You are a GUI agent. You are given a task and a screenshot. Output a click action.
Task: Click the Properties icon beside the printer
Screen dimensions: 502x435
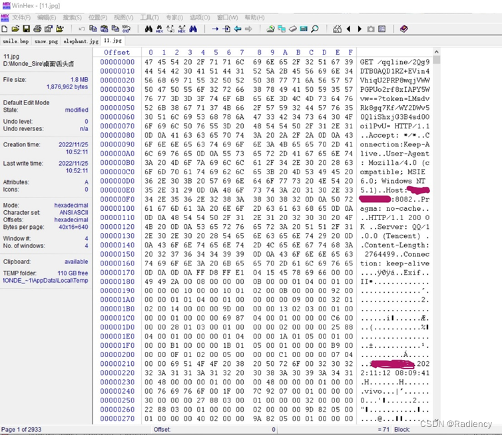click(x=49, y=29)
